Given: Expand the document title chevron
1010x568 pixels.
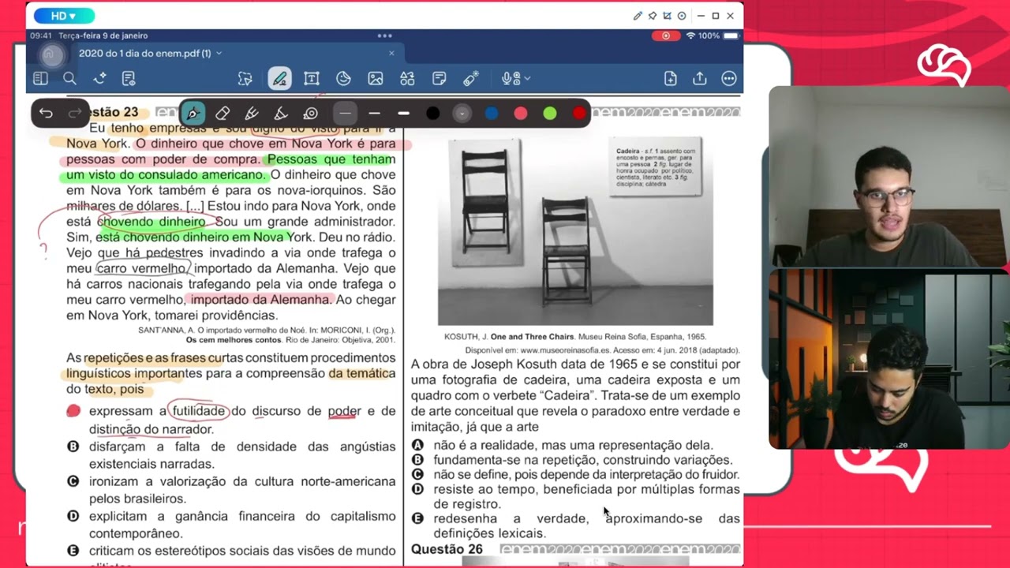Looking at the screenshot, I should click(219, 53).
